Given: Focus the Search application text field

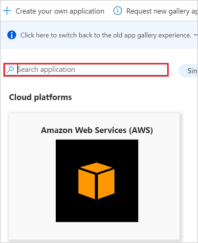Looking at the screenshot, I should pos(86,70).
